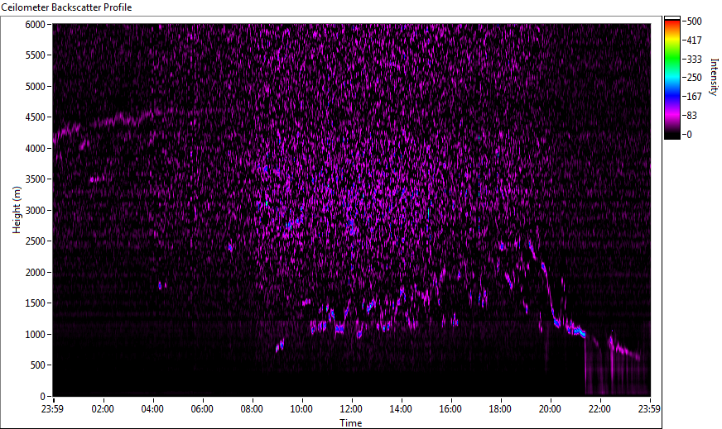This screenshot has height=429, width=722.
Task: Select the 417 intensity scale marker
Action: tap(694, 40)
